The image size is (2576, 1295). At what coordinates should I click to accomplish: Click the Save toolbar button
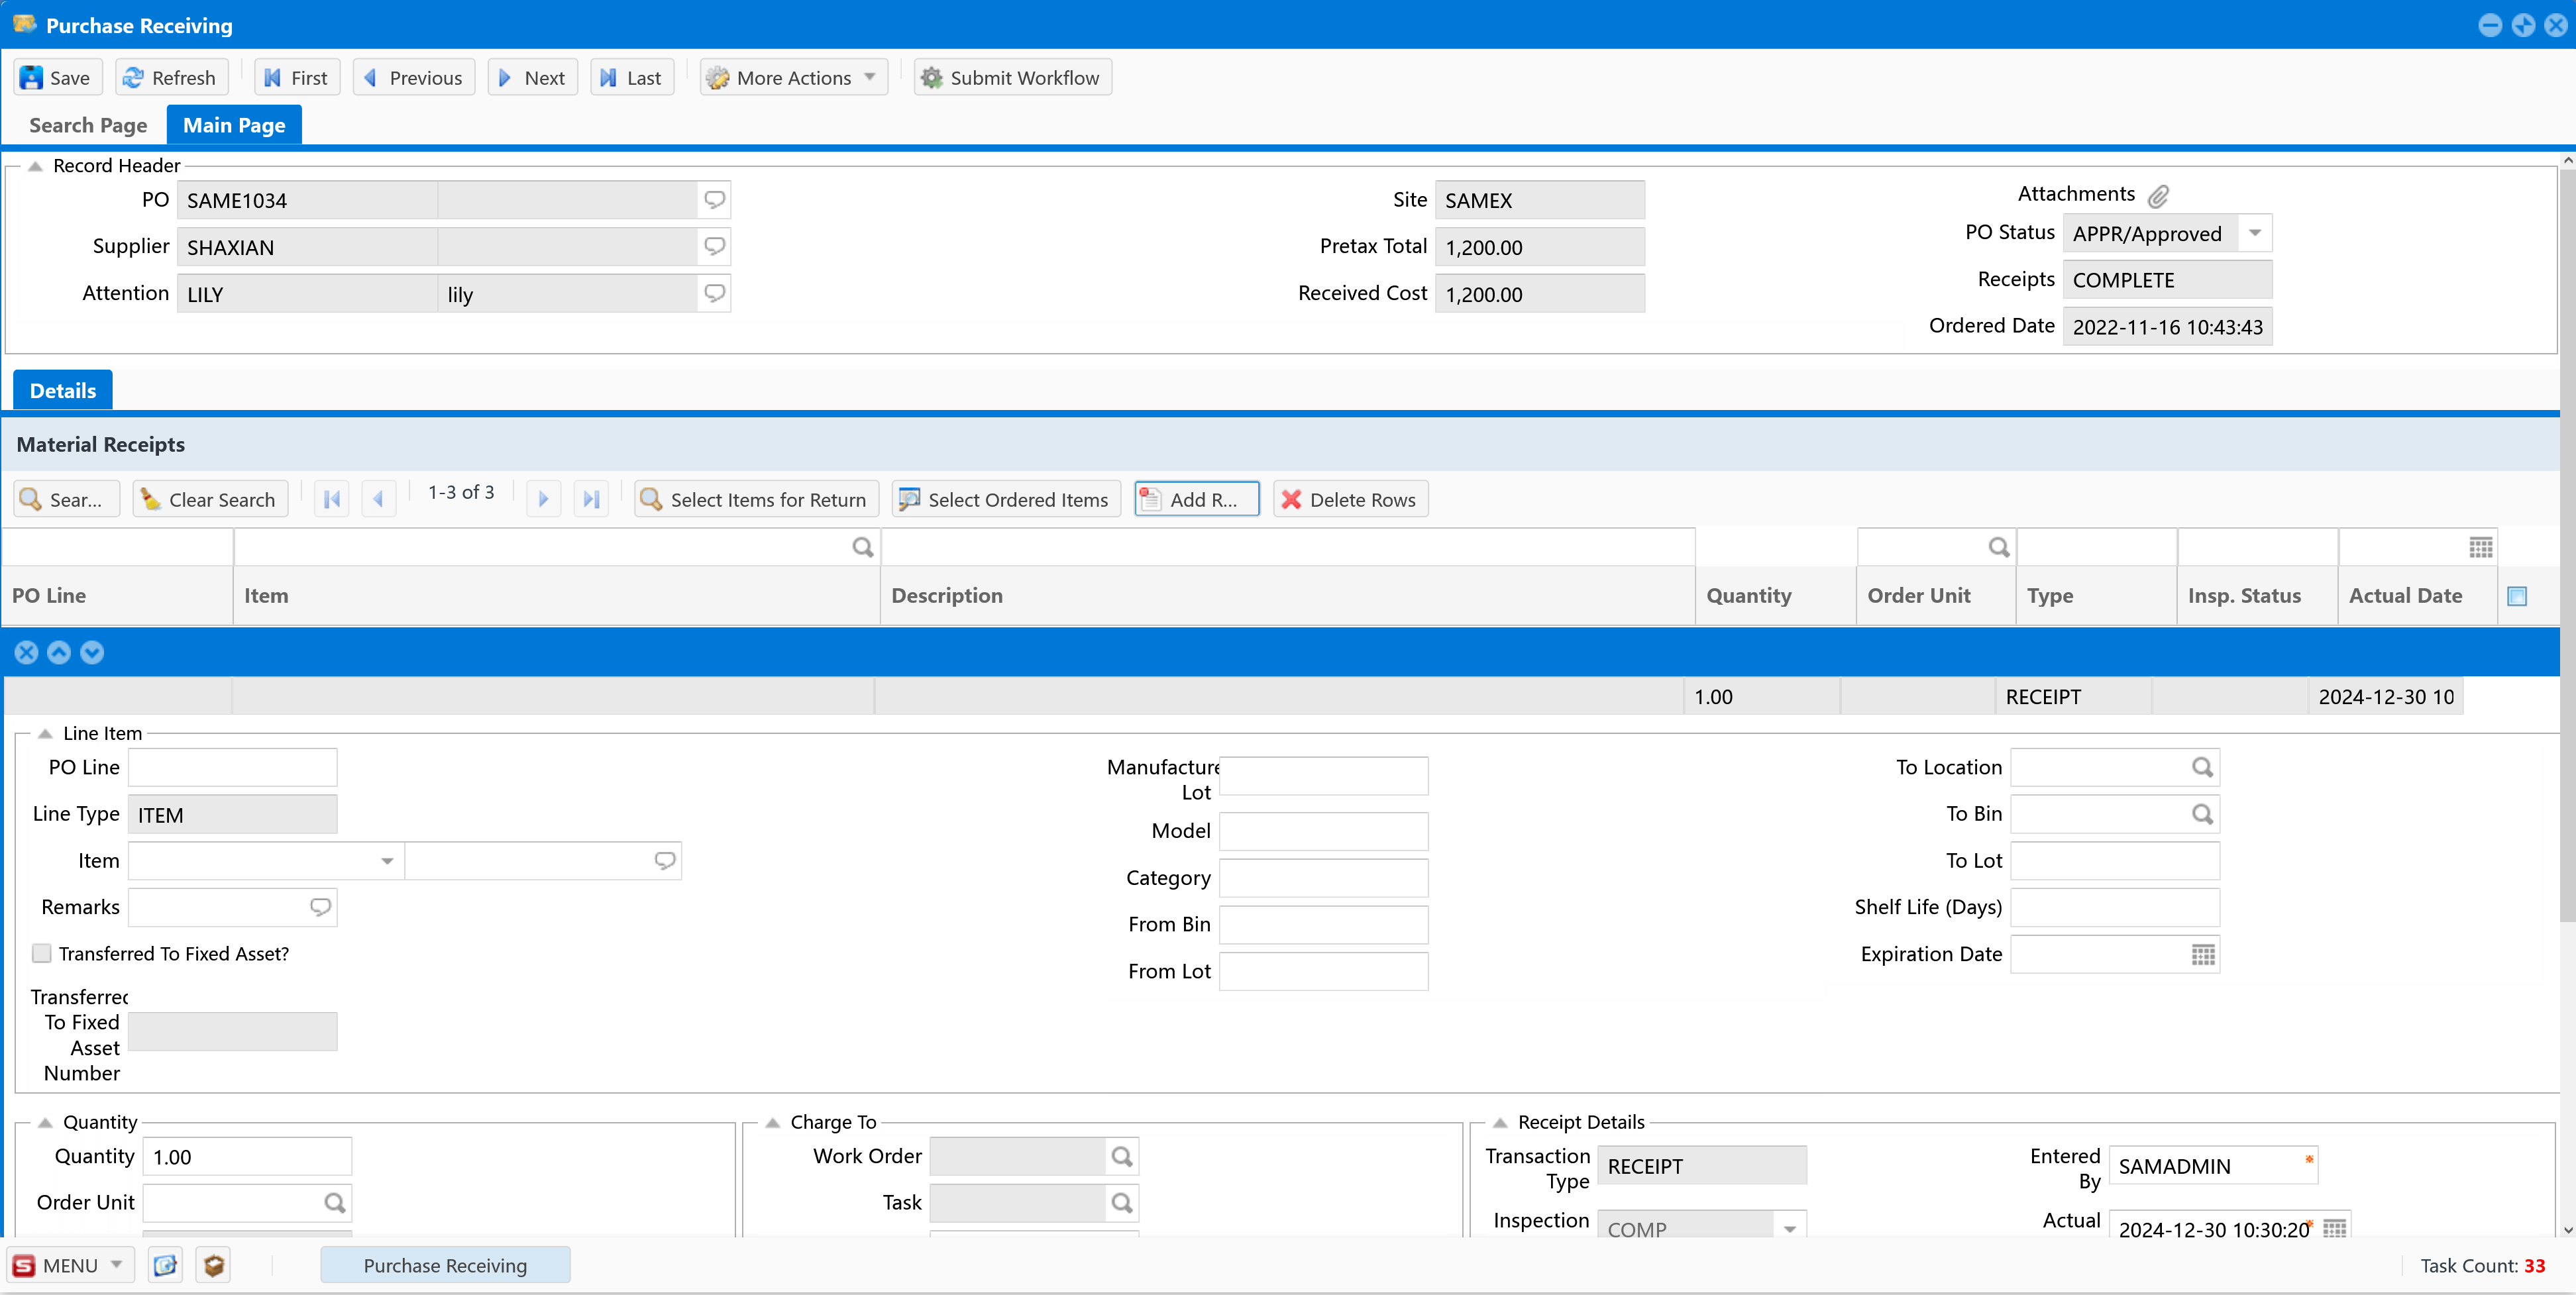coord(57,78)
